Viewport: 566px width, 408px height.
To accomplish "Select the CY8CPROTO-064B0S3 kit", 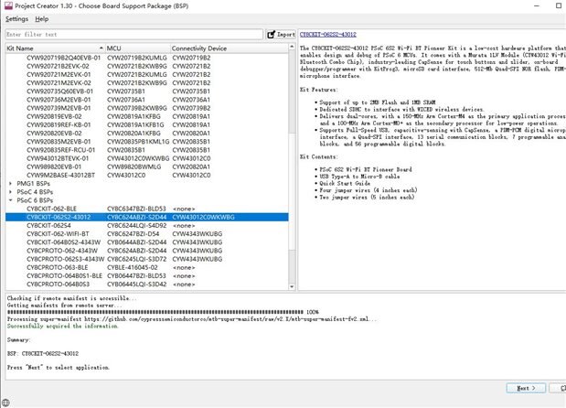I will point(59,285).
